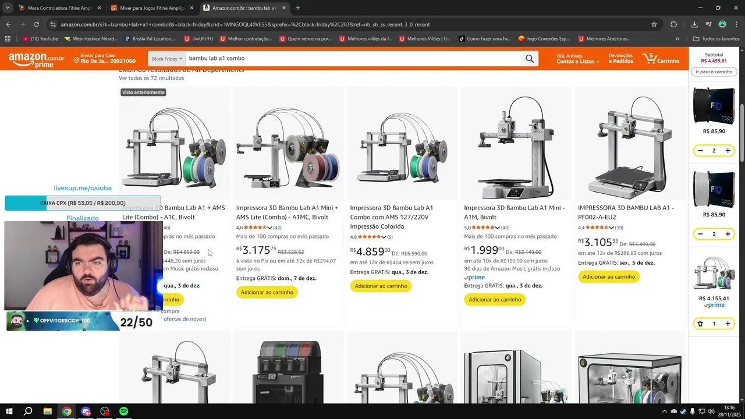Image resolution: width=745 pixels, height=419 pixels.
Task: Open the Carrinho cart icon
Action: [661, 58]
